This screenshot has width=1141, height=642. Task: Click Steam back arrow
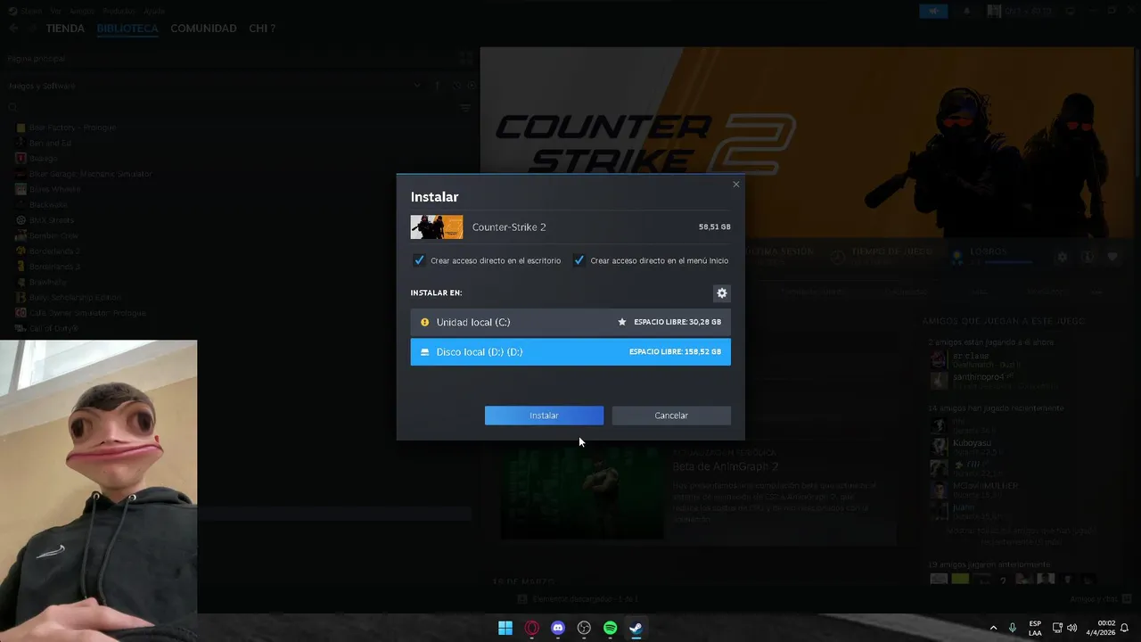pyautogui.click(x=12, y=29)
